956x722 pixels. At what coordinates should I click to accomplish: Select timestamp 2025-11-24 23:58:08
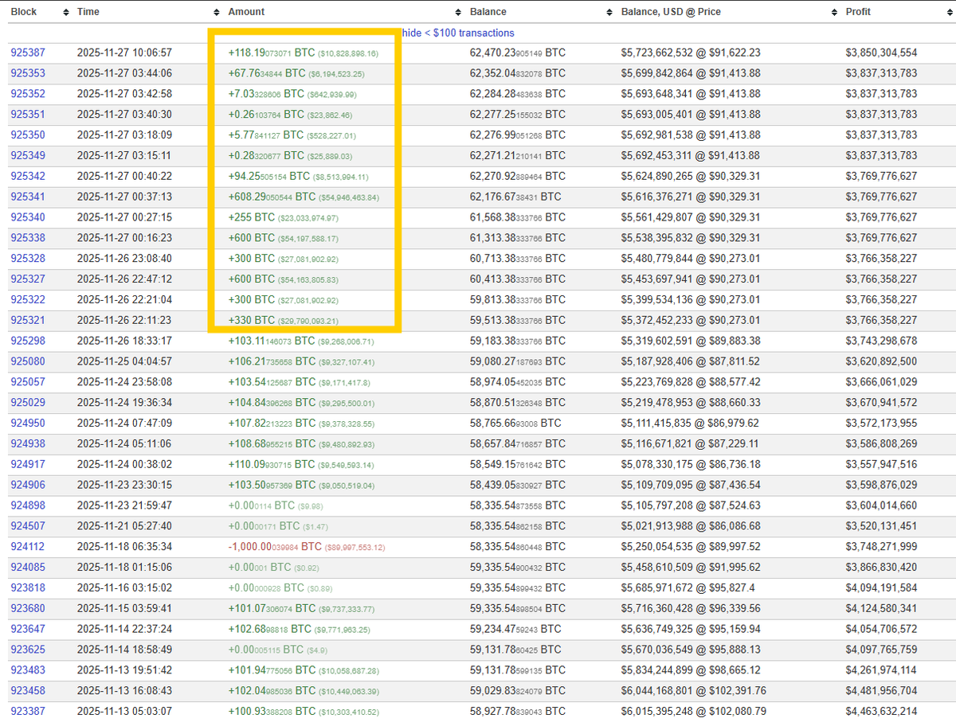click(124, 382)
